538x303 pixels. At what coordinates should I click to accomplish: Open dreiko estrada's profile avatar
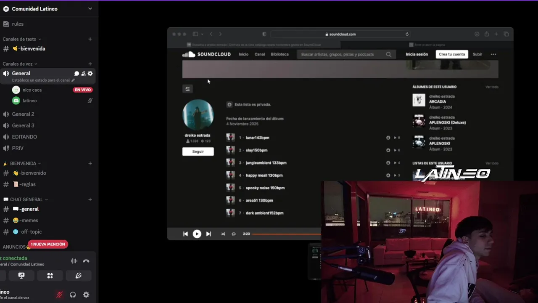pyautogui.click(x=198, y=114)
